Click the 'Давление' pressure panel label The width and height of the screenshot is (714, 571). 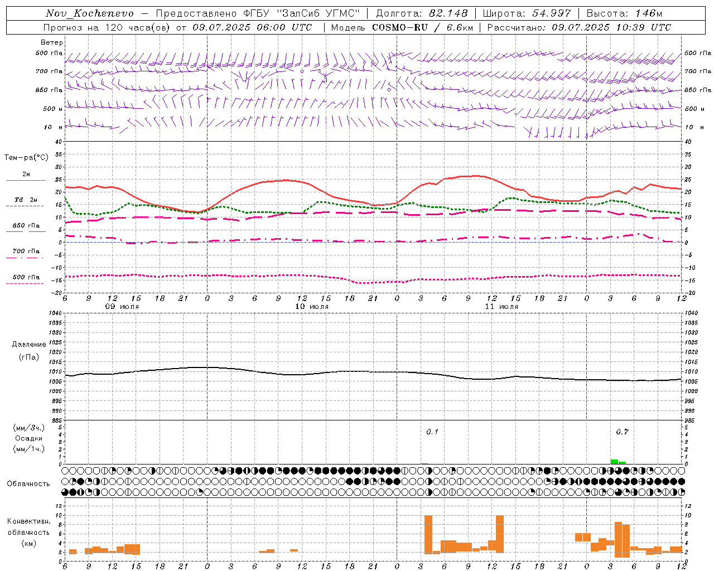(x=29, y=345)
